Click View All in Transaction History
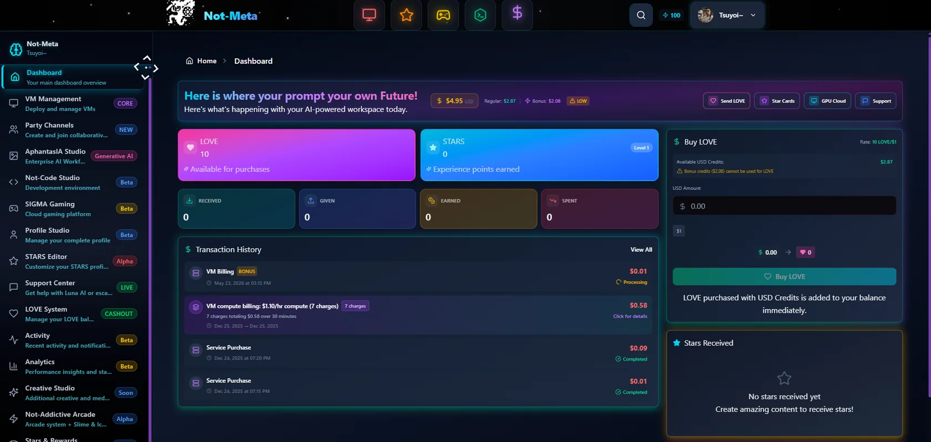 click(x=641, y=250)
